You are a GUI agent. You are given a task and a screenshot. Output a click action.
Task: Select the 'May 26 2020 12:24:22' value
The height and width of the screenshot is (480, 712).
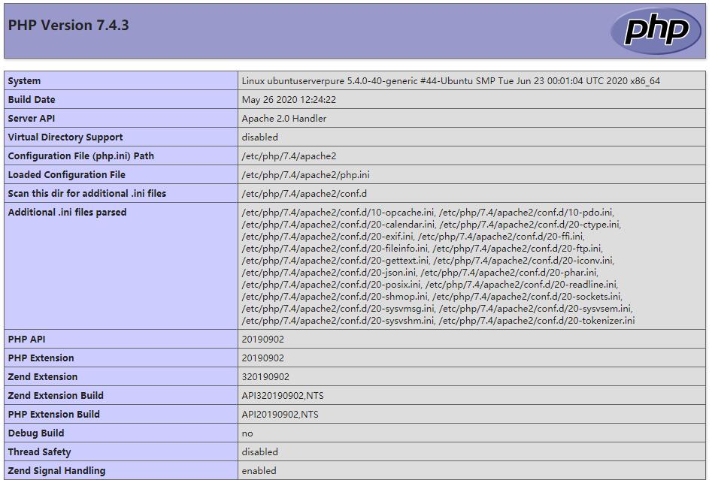[289, 99]
